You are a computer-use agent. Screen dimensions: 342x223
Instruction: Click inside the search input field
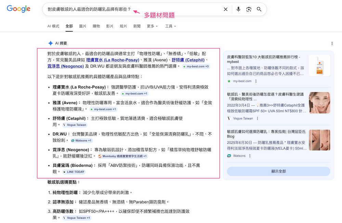click(103, 9)
